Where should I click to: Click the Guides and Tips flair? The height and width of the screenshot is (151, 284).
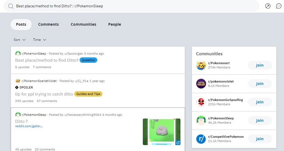[x=88, y=94]
